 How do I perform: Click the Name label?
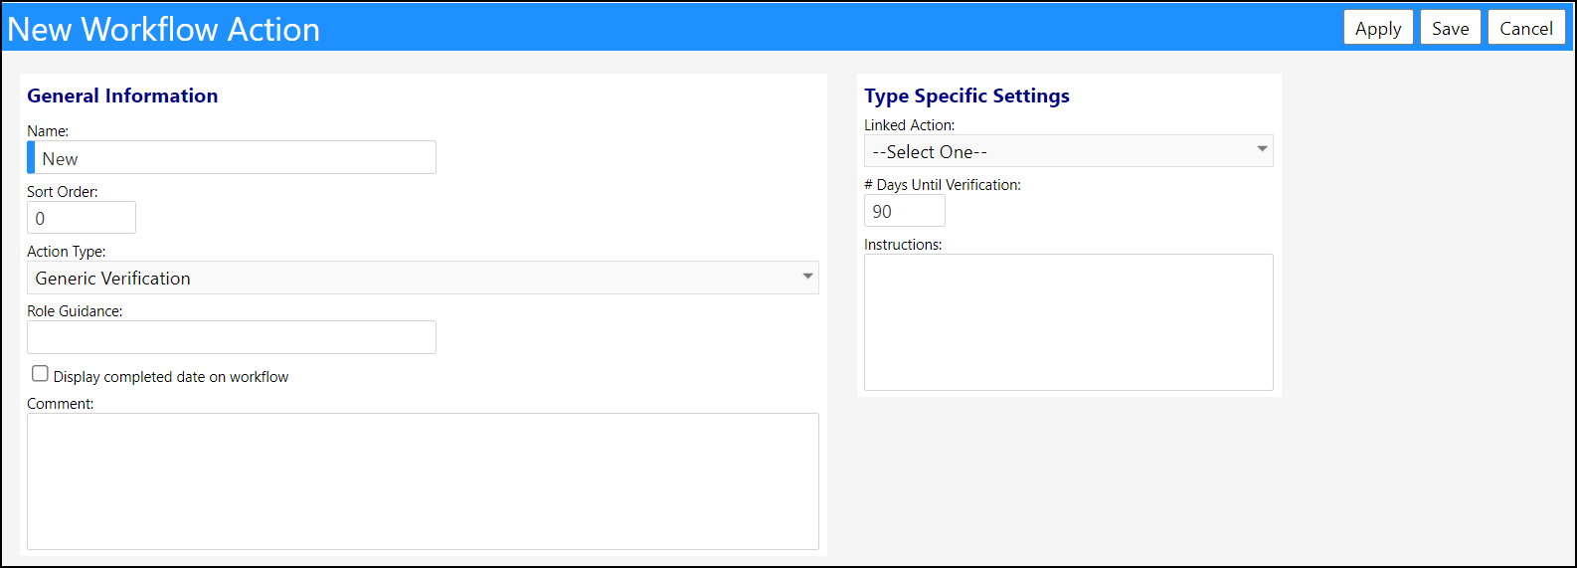[48, 131]
